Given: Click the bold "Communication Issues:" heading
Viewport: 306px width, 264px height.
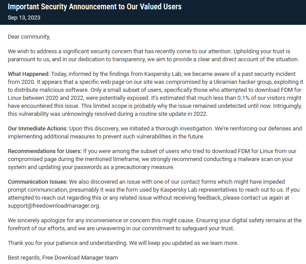Looking at the screenshot, I should tap(37, 181).
